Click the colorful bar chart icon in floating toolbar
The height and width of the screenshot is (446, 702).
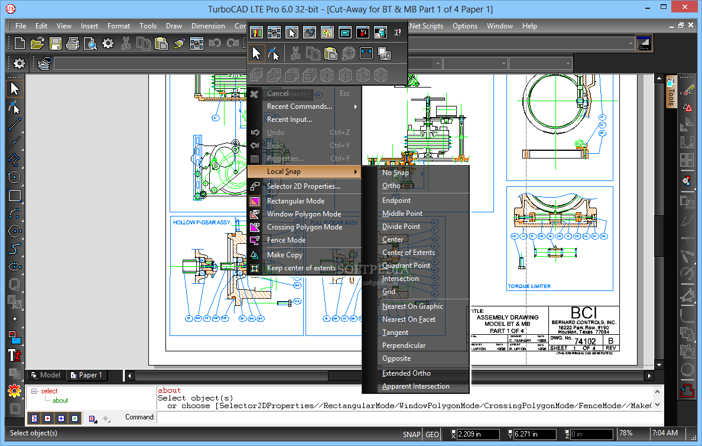point(256,33)
